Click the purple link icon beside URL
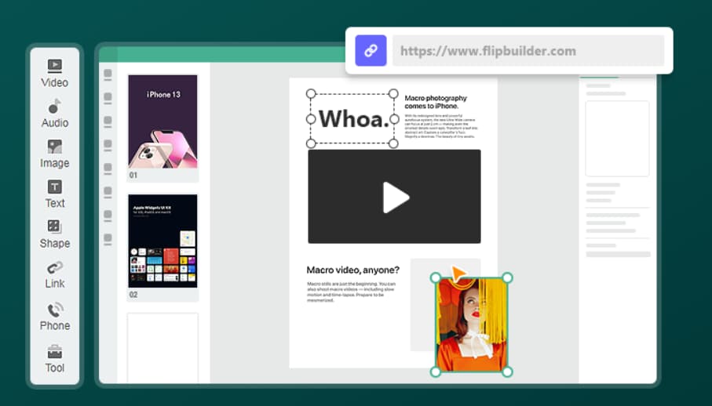This screenshot has height=406, width=712. click(371, 50)
